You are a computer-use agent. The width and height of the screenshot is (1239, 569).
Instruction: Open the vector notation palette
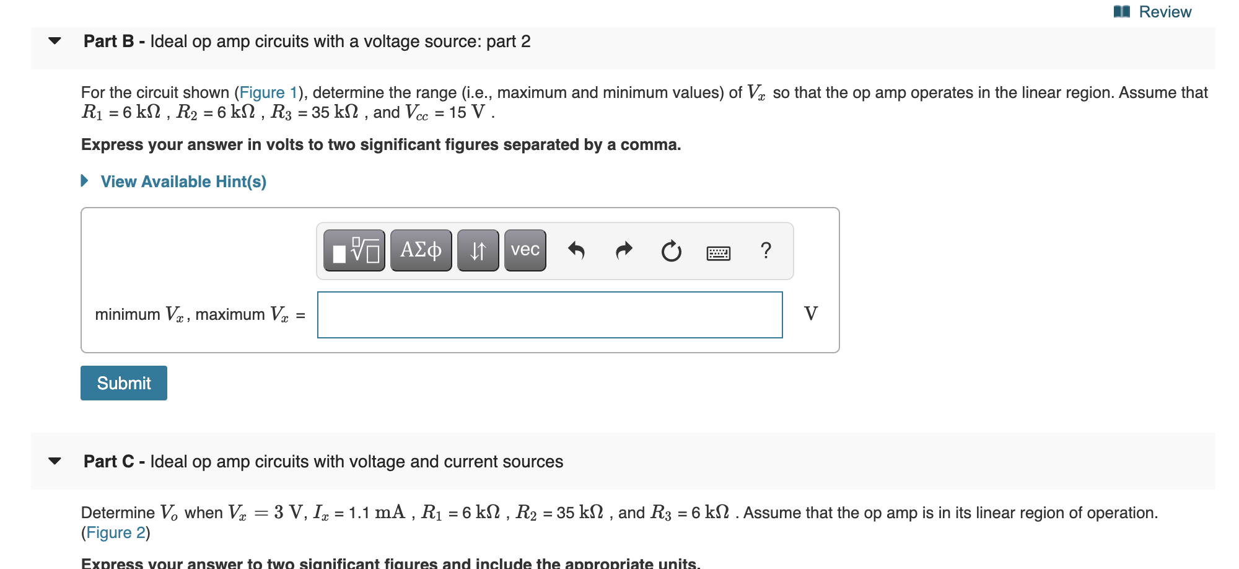tap(523, 250)
